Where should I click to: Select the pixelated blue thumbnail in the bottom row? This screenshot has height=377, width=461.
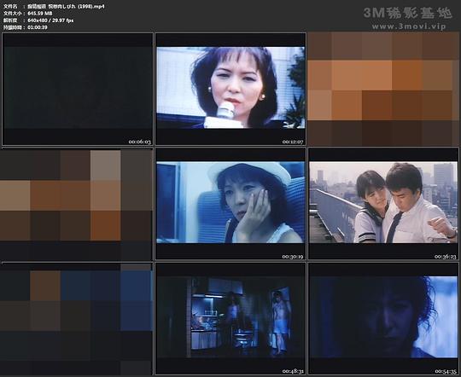(x=77, y=319)
